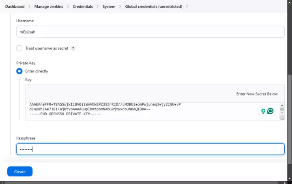Select the Enter directly radio button

point(19,71)
